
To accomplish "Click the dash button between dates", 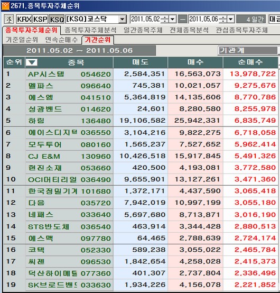I will [x=183, y=19].
